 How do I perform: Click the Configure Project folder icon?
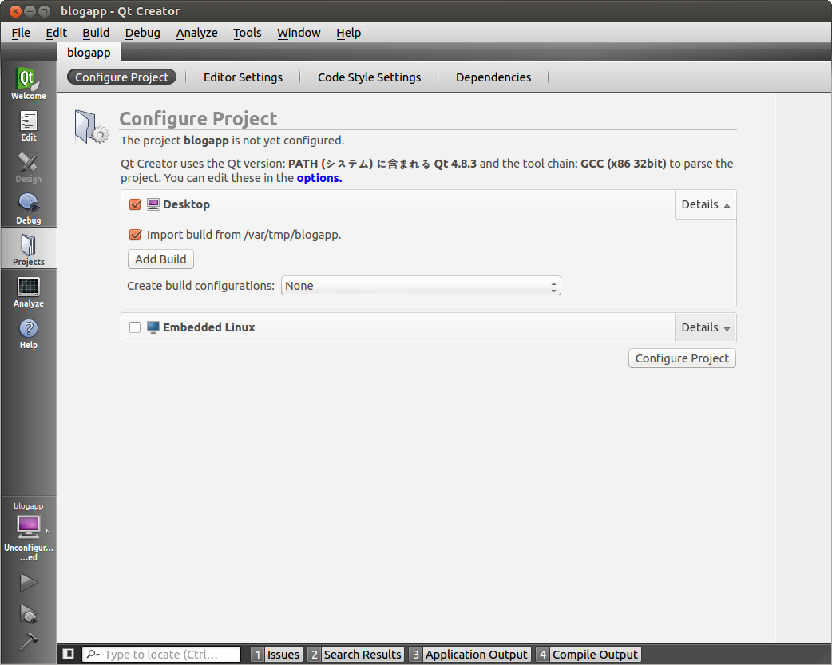tap(91, 127)
